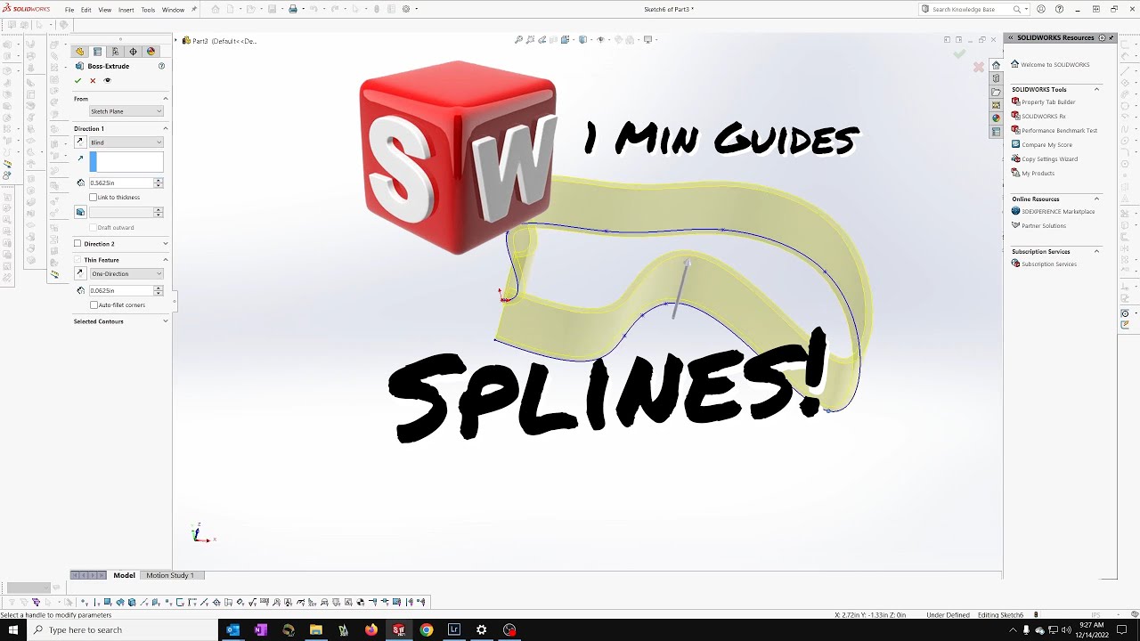Open the Tools menu

(x=148, y=10)
